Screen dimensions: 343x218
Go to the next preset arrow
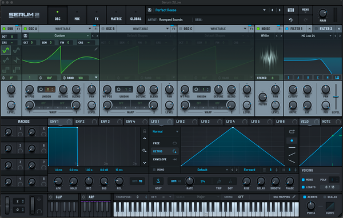280,10
